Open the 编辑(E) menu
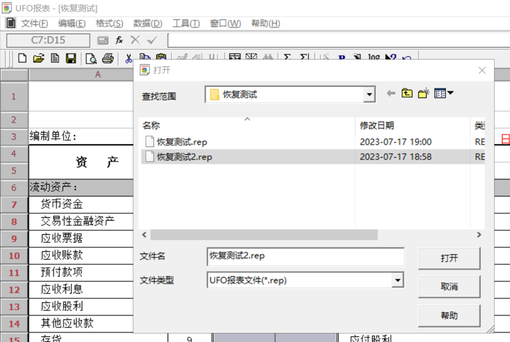This screenshot has width=510, height=342. (x=72, y=23)
